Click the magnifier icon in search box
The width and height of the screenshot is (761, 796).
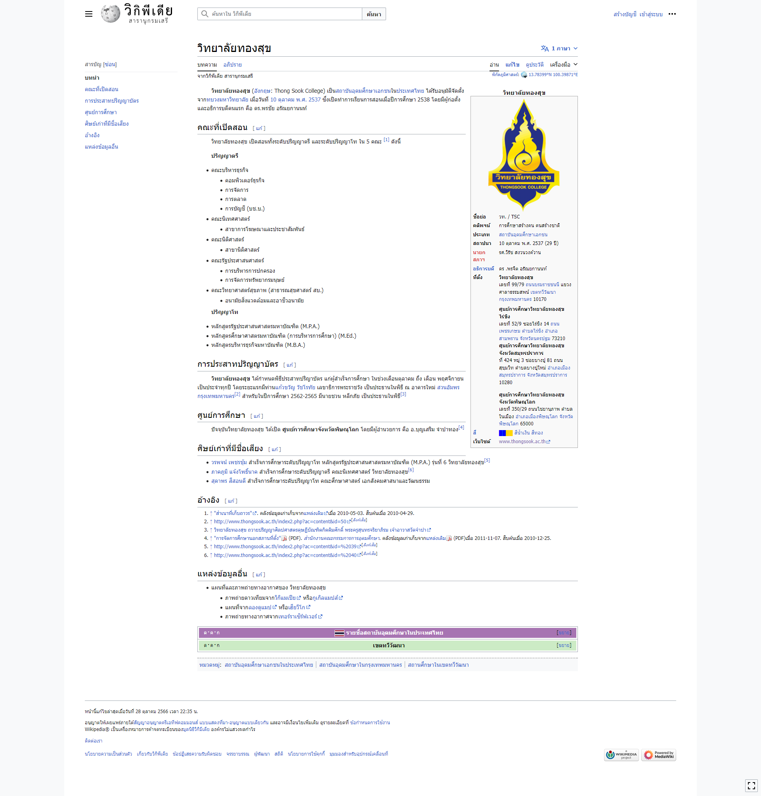point(205,14)
